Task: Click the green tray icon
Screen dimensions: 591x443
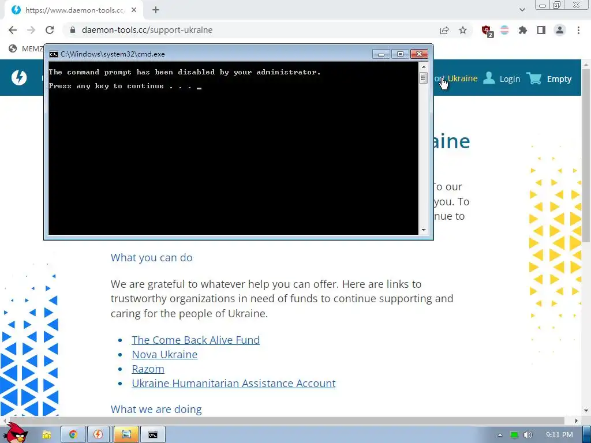Action: coord(514,435)
